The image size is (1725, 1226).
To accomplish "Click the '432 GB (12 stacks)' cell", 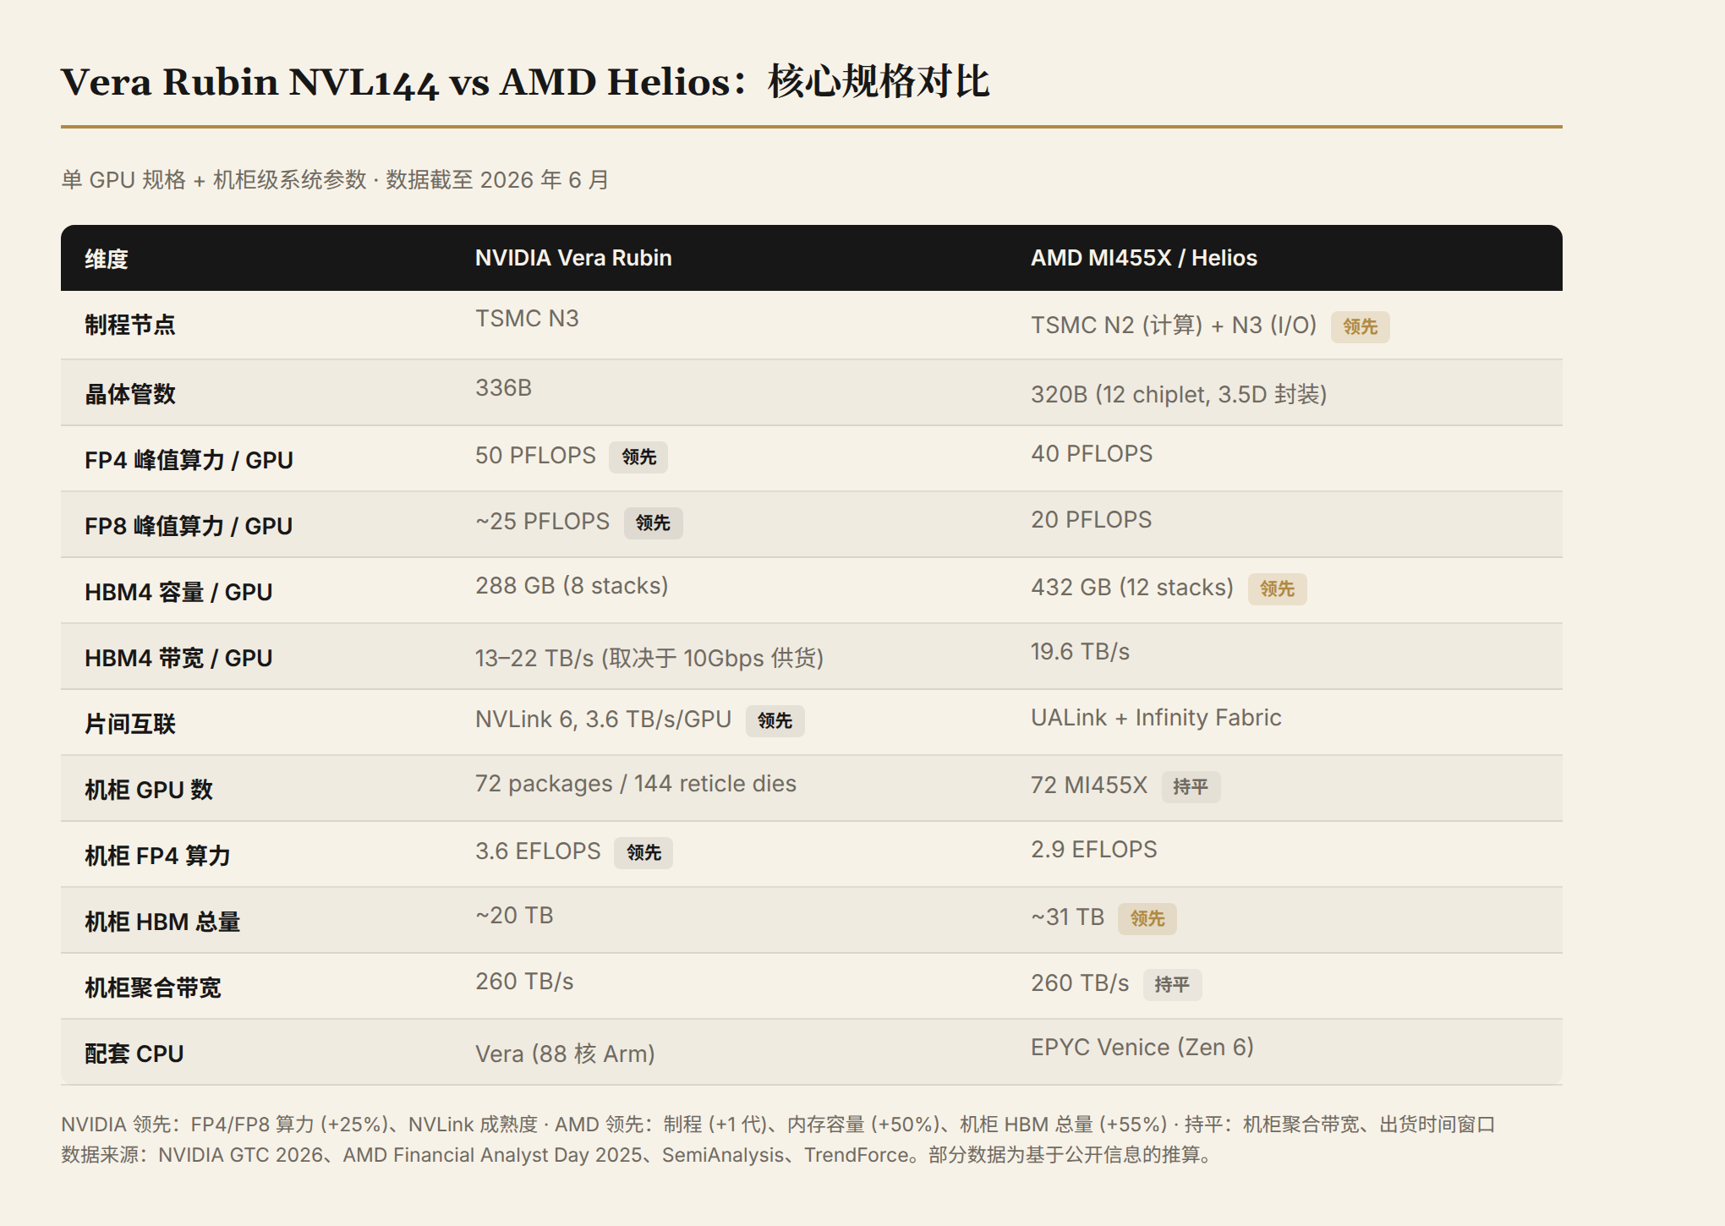I will coord(1132,588).
